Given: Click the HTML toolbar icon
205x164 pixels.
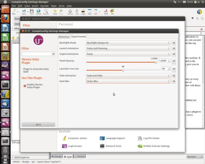Looking at the screenshot, I should pos(106,12).
